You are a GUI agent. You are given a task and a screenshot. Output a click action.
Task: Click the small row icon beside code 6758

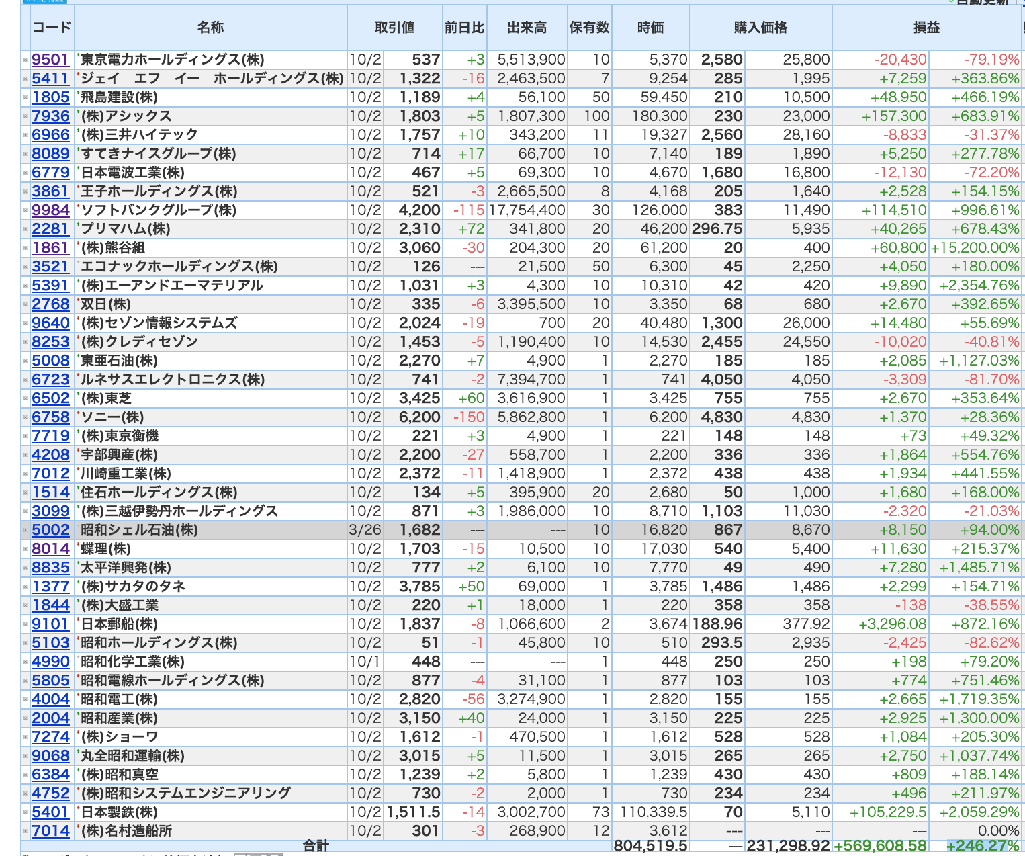pyautogui.click(x=26, y=417)
